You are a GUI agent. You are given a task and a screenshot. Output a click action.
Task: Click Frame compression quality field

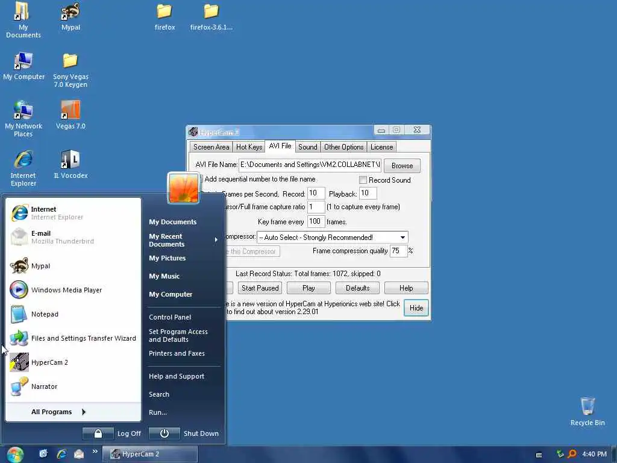(x=398, y=251)
